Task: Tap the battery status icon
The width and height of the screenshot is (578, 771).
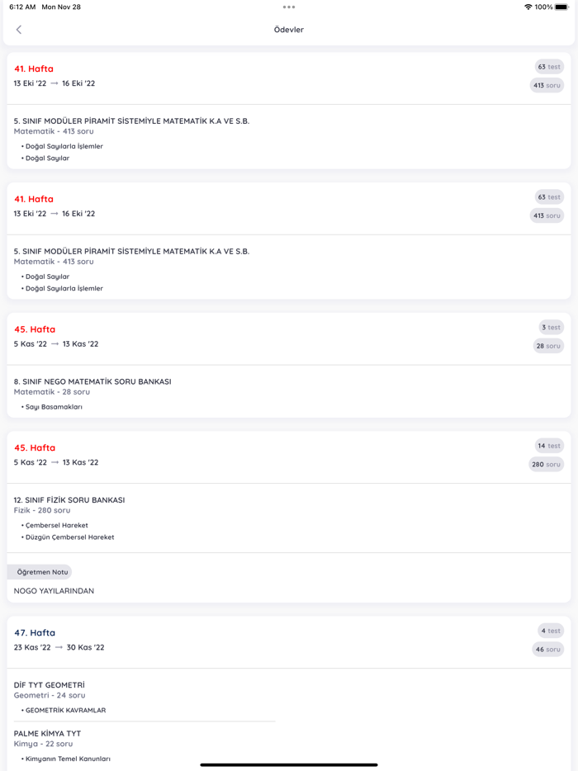Action: [x=561, y=7]
